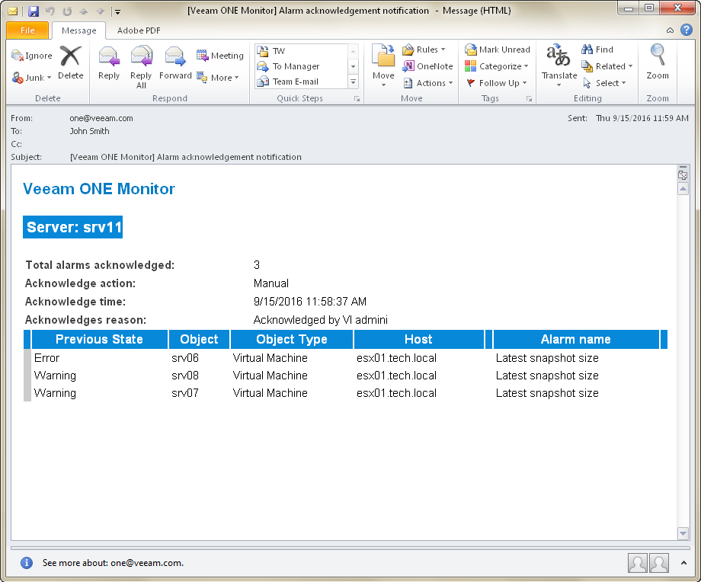Minimize the ribbon with caret icon
The width and height of the screenshot is (701, 582).
[670, 30]
